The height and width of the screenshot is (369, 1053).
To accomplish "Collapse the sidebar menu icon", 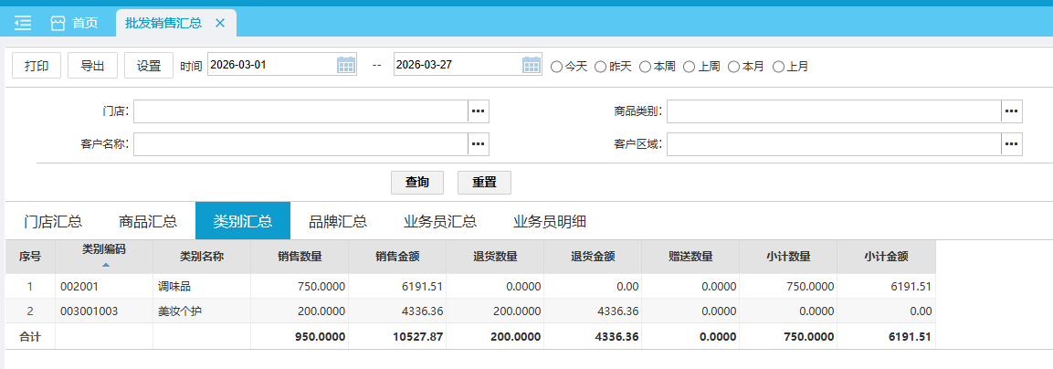I will (x=23, y=23).
